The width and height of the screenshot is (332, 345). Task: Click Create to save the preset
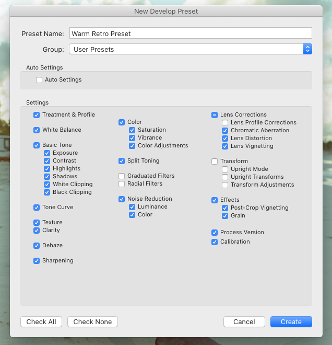[x=291, y=321]
